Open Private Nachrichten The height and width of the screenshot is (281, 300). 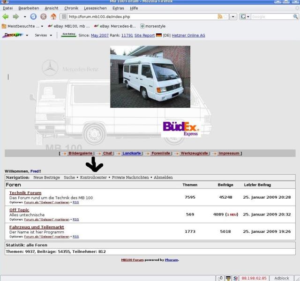(x=130, y=177)
